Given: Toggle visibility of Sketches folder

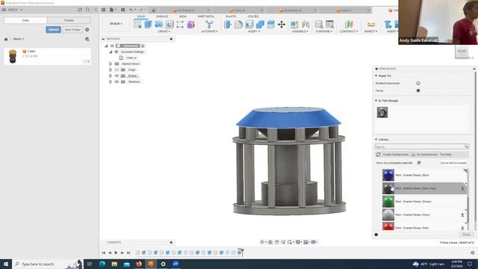Looking at the screenshot, I should pos(117,81).
